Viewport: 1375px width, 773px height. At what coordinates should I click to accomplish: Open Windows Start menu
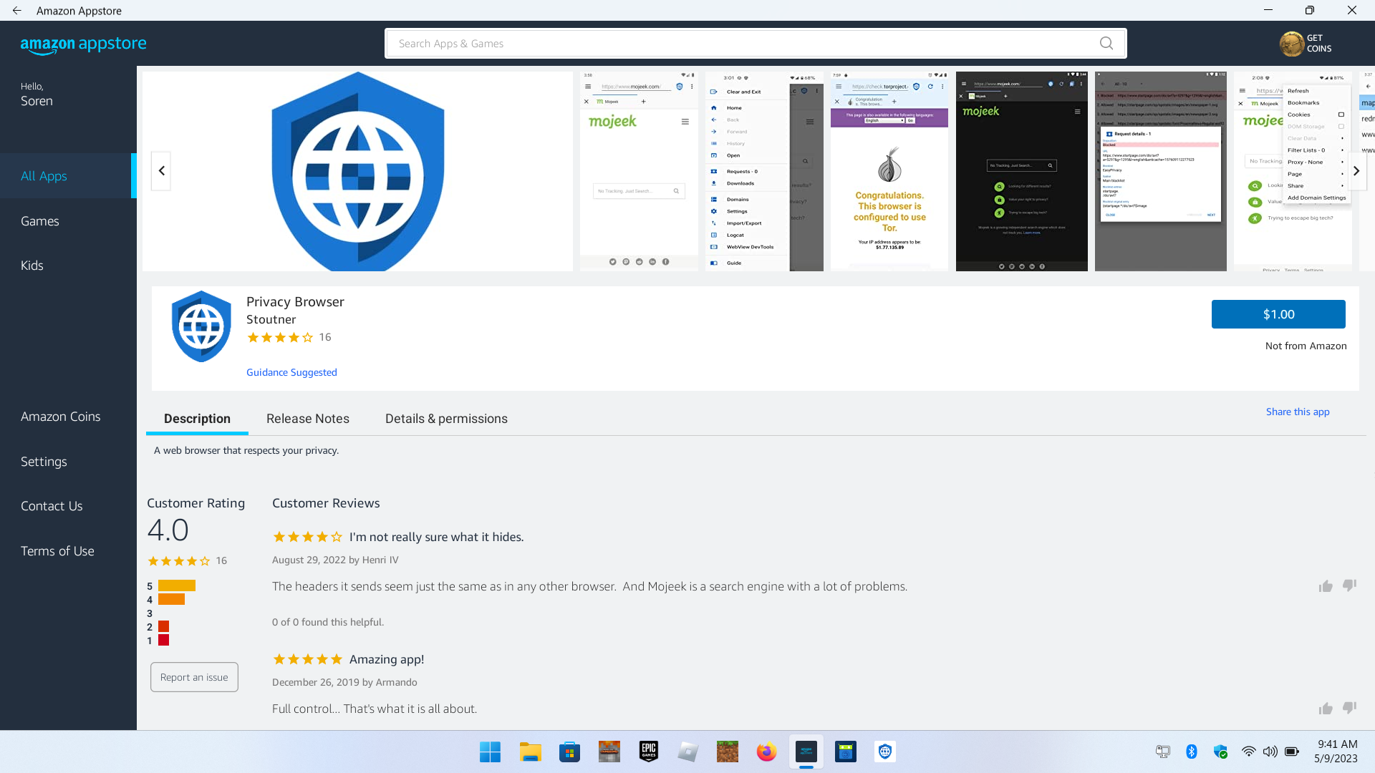tap(490, 752)
